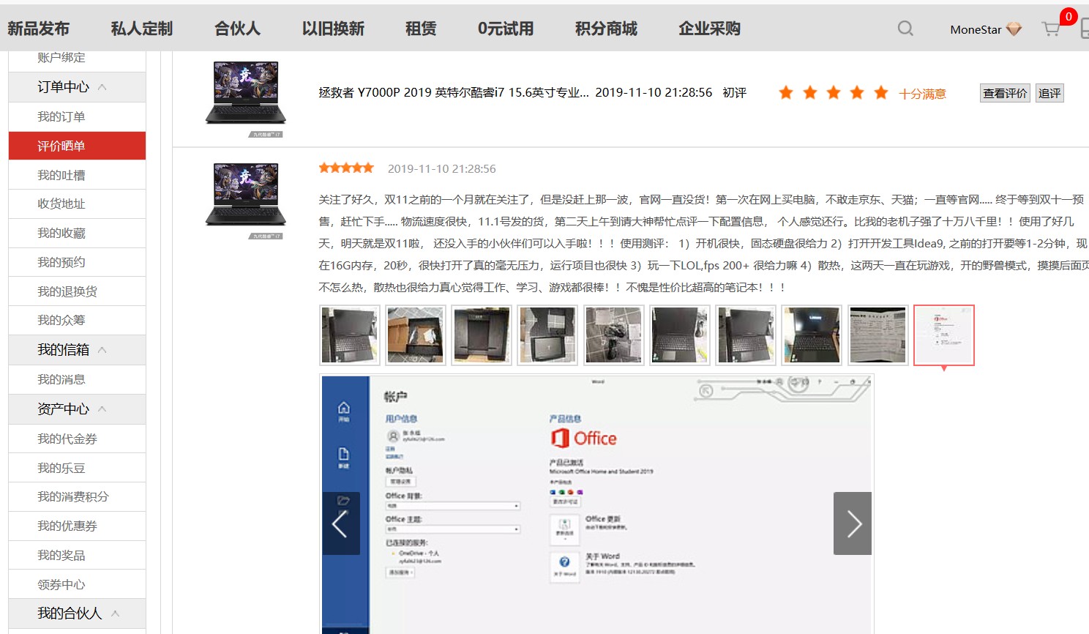Click the 十分满意 rating label
1089x634 pixels.
[922, 94]
